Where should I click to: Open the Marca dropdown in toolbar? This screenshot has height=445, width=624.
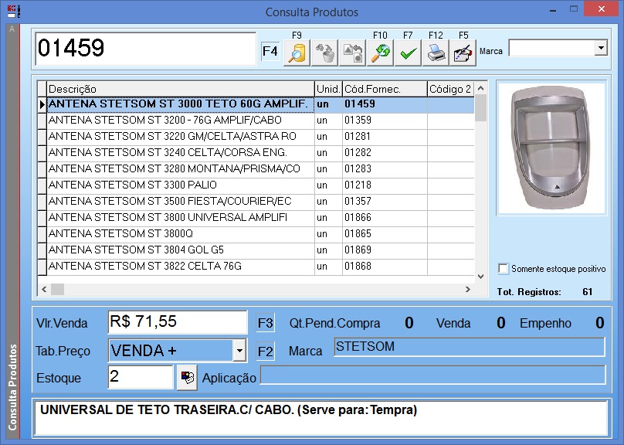(601, 49)
